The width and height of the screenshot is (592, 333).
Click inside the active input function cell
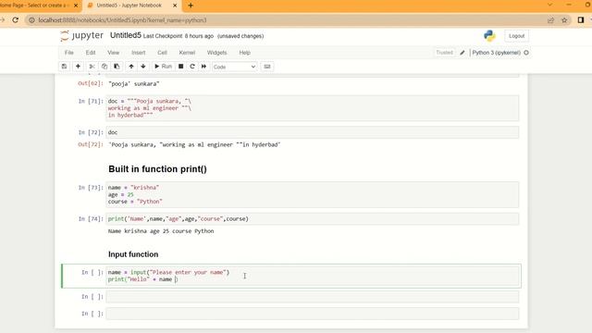point(313,276)
